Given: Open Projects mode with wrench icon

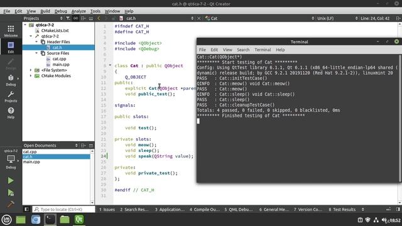Looking at the screenshot, I should tap(11, 96).
